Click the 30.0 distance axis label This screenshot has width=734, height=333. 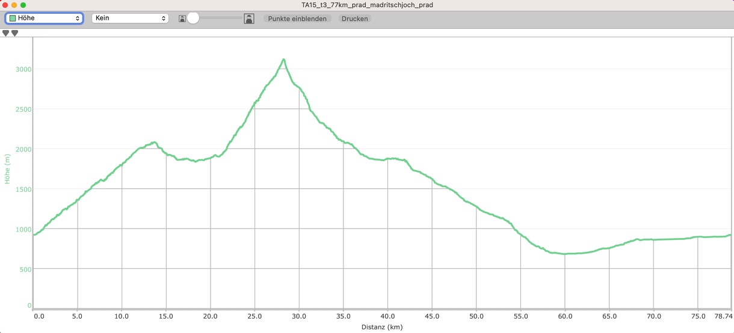tap(299, 316)
